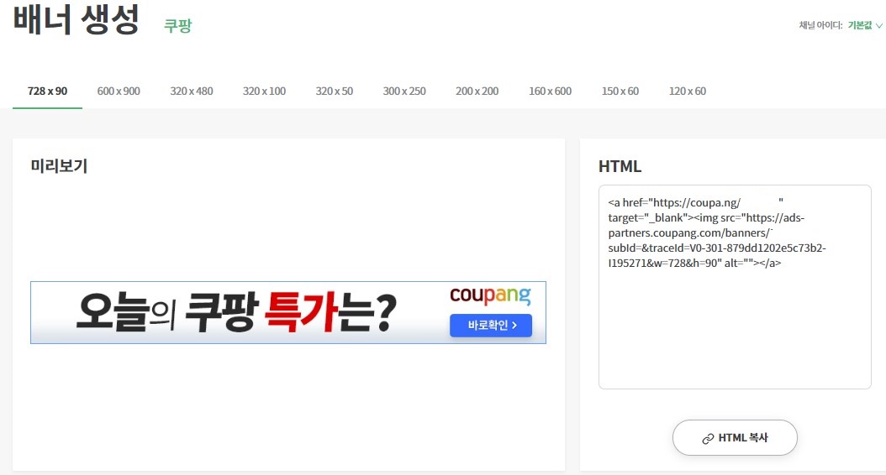This screenshot has height=475, width=886.
Task: Click the coupang logo in the banner
Action: coord(490,295)
